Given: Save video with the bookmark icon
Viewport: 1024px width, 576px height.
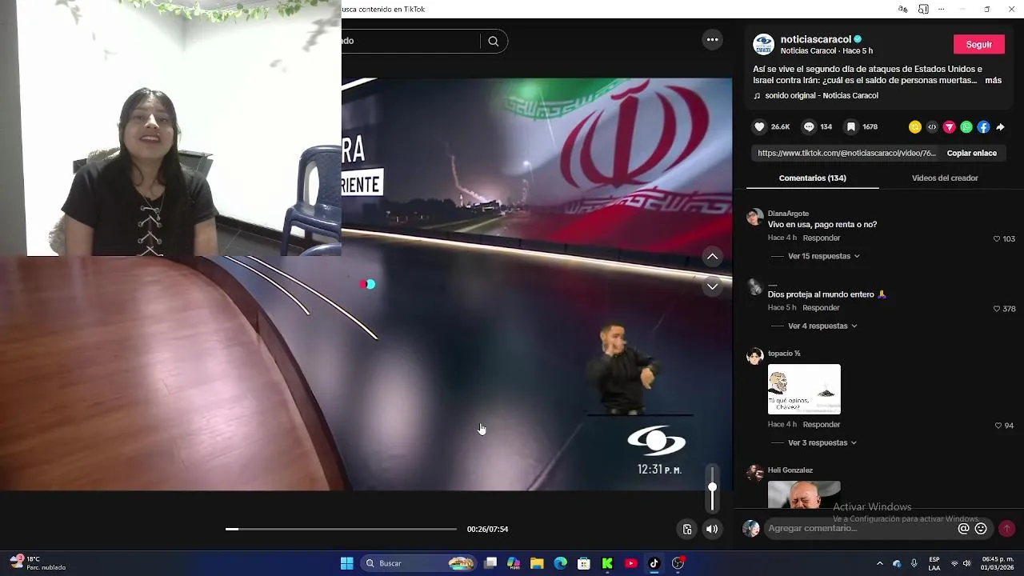Looking at the screenshot, I should (851, 126).
